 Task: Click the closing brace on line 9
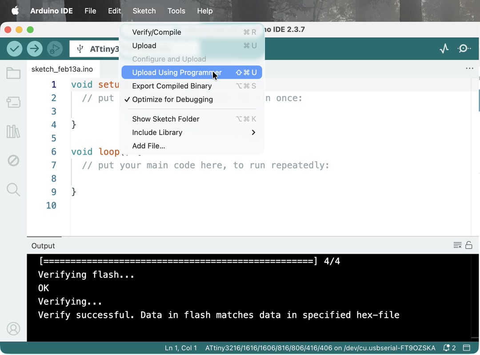point(73,192)
